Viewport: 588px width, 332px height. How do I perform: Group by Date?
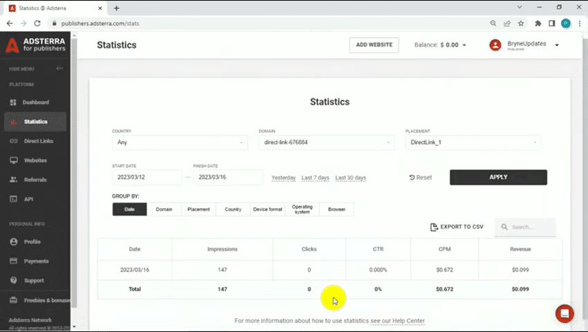[x=129, y=210]
